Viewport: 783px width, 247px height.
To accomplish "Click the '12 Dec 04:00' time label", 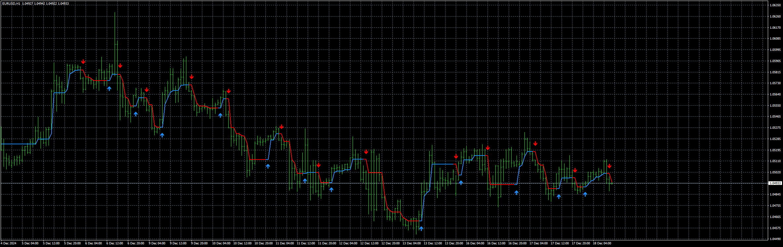I will coord(348,243).
